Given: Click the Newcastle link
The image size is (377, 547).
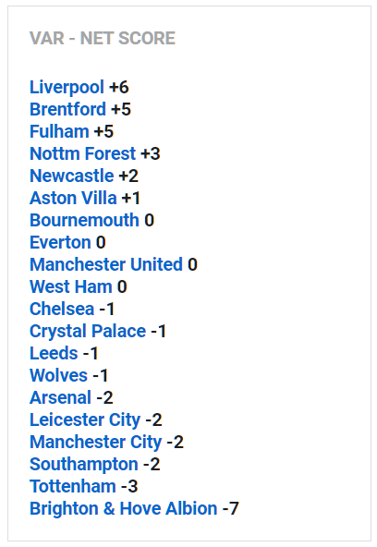Looking at the screenshot, I should 72,176.
